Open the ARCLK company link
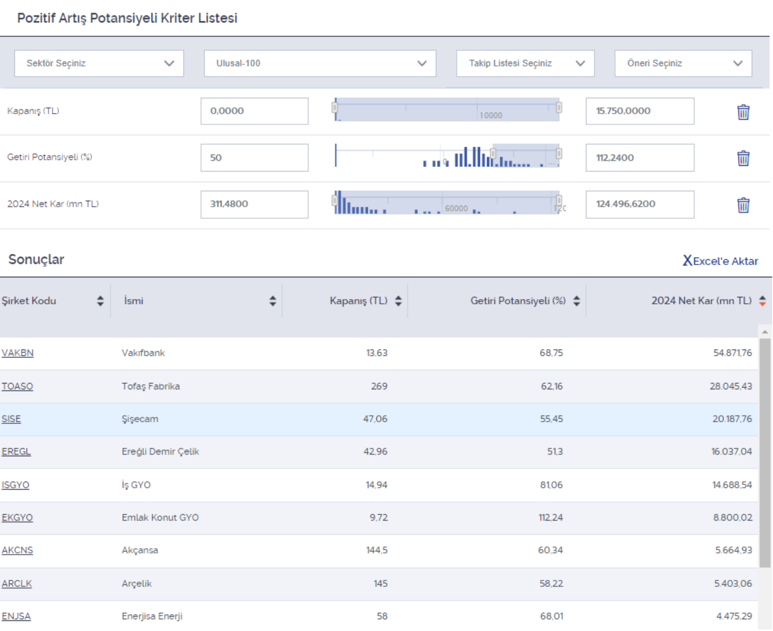The image size is (773, 631). [x=16, y=584]
